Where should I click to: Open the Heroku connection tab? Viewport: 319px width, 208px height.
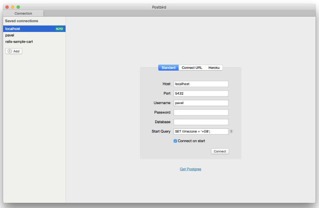click(x=214, y=68)
